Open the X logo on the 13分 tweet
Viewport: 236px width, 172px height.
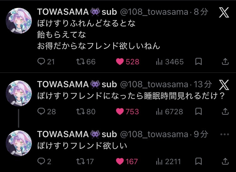click(224, 84)
